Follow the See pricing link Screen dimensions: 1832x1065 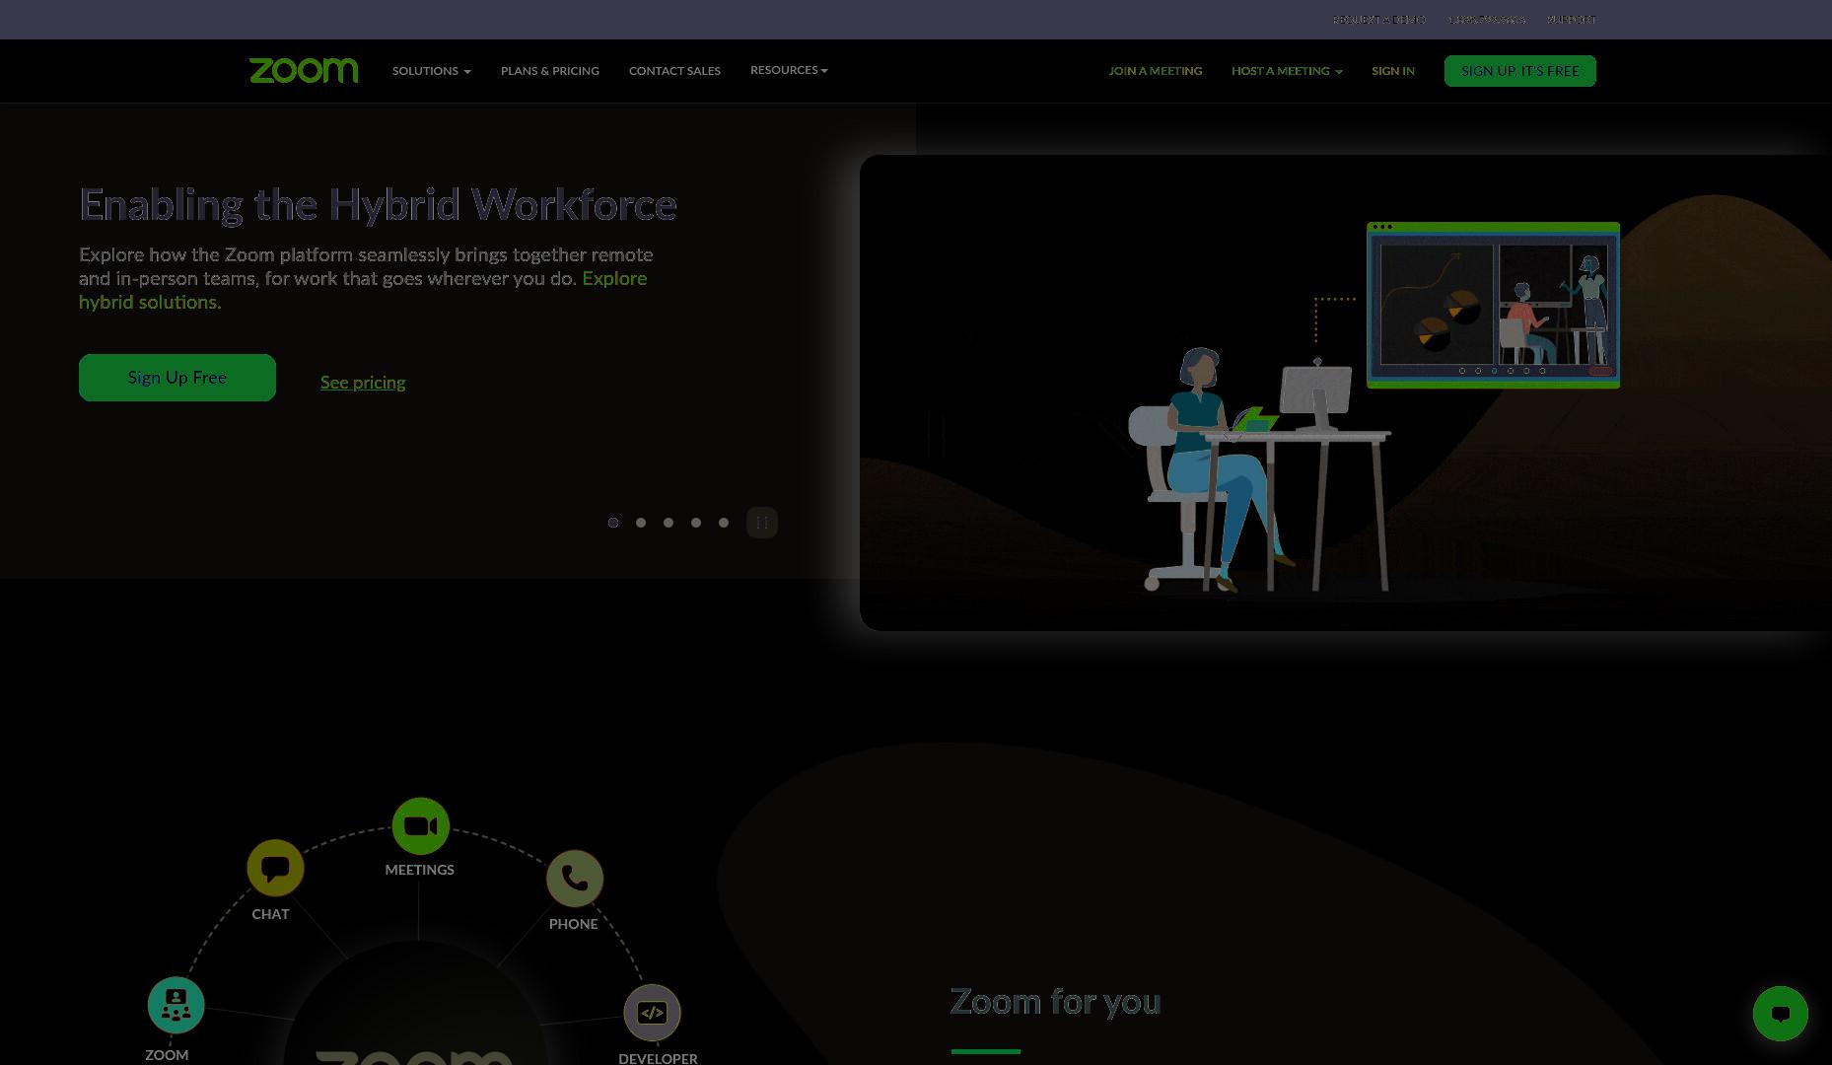(363, 383)
